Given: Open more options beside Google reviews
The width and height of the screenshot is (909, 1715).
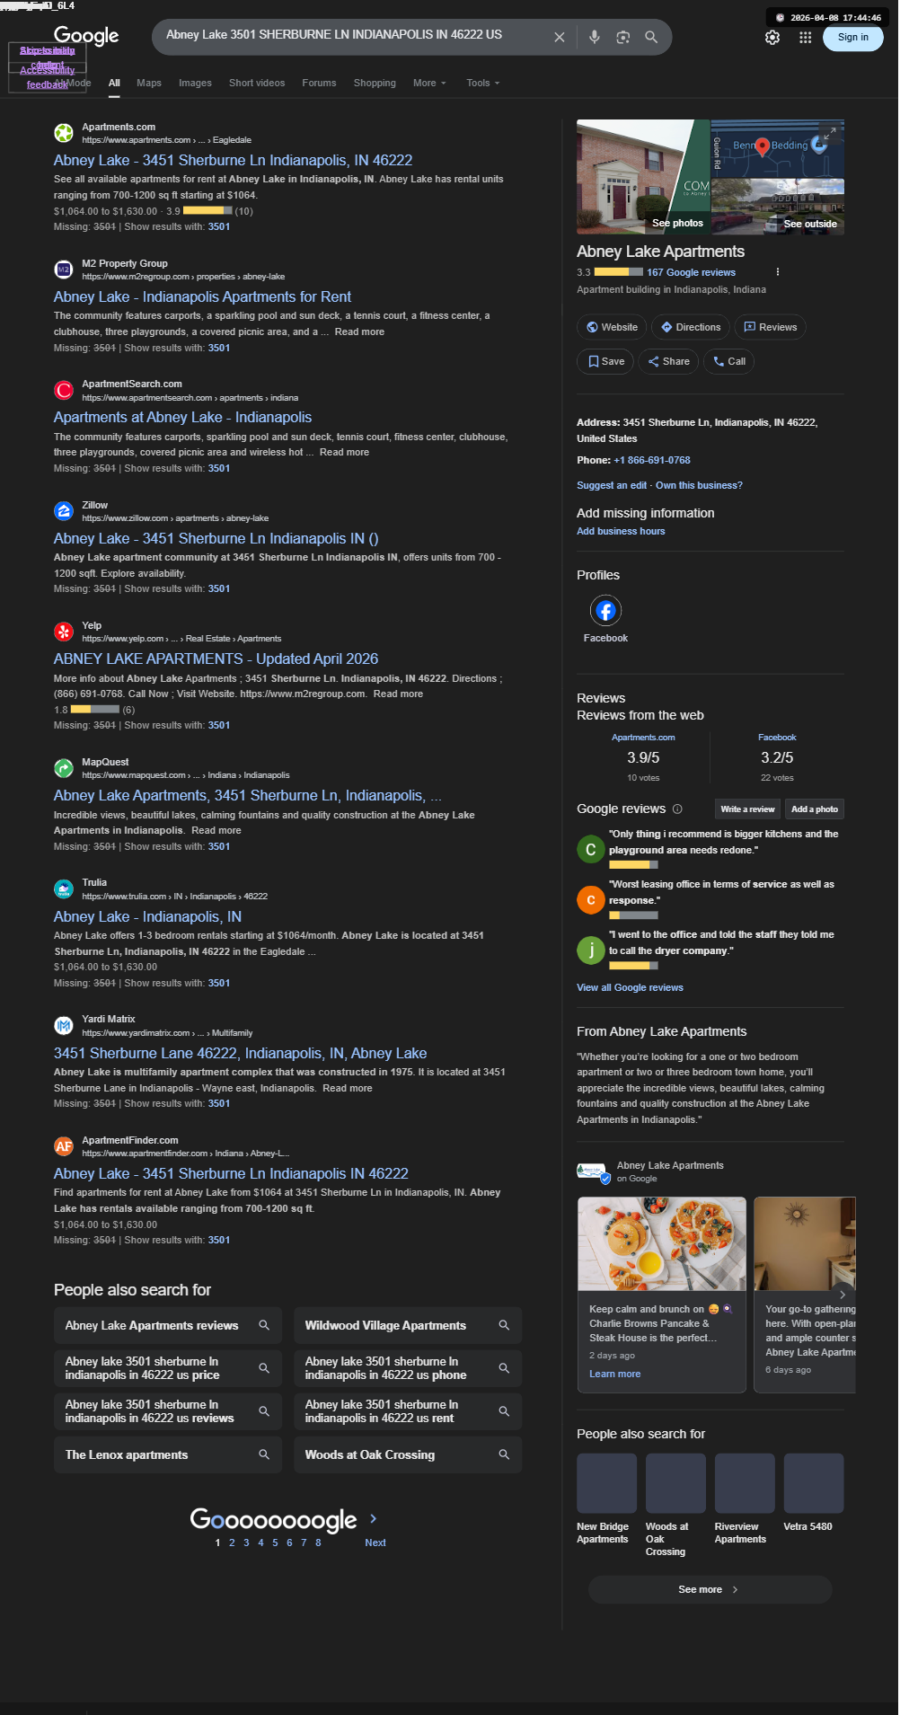Looking at the screenshot, I should (x=778, y=272).
